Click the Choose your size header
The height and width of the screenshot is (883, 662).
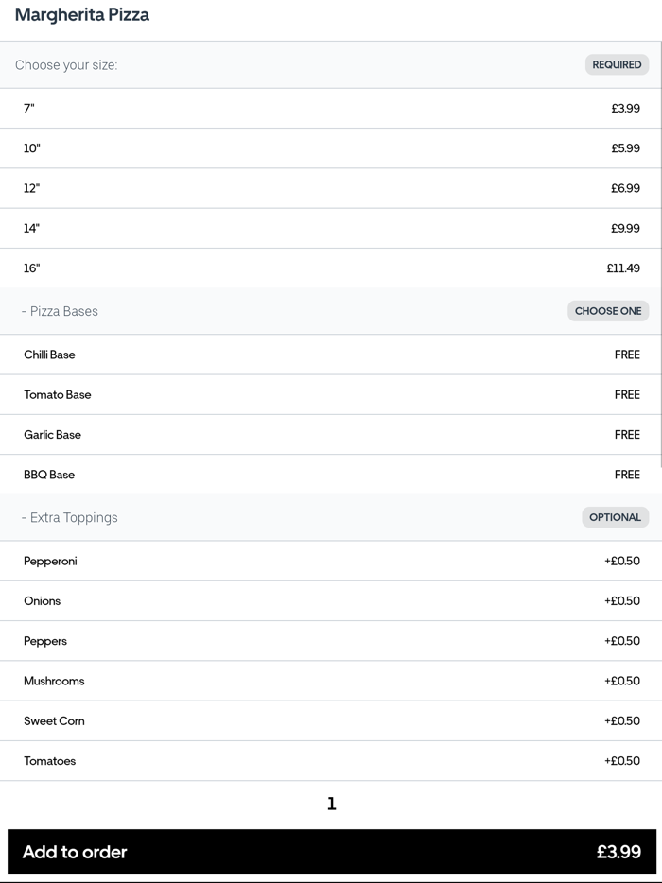66,65
